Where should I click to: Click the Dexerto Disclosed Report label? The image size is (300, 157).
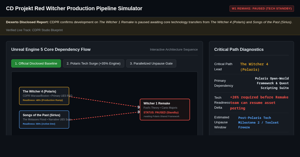pos(27,22)
